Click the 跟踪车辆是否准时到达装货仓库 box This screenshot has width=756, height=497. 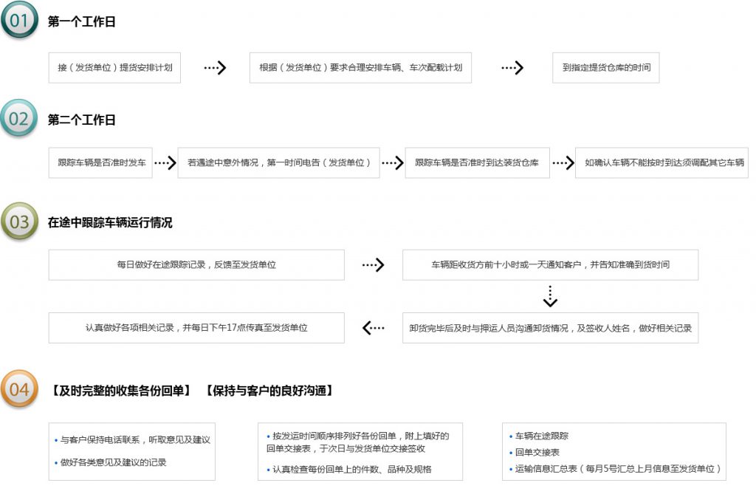[x=477, y=162]
